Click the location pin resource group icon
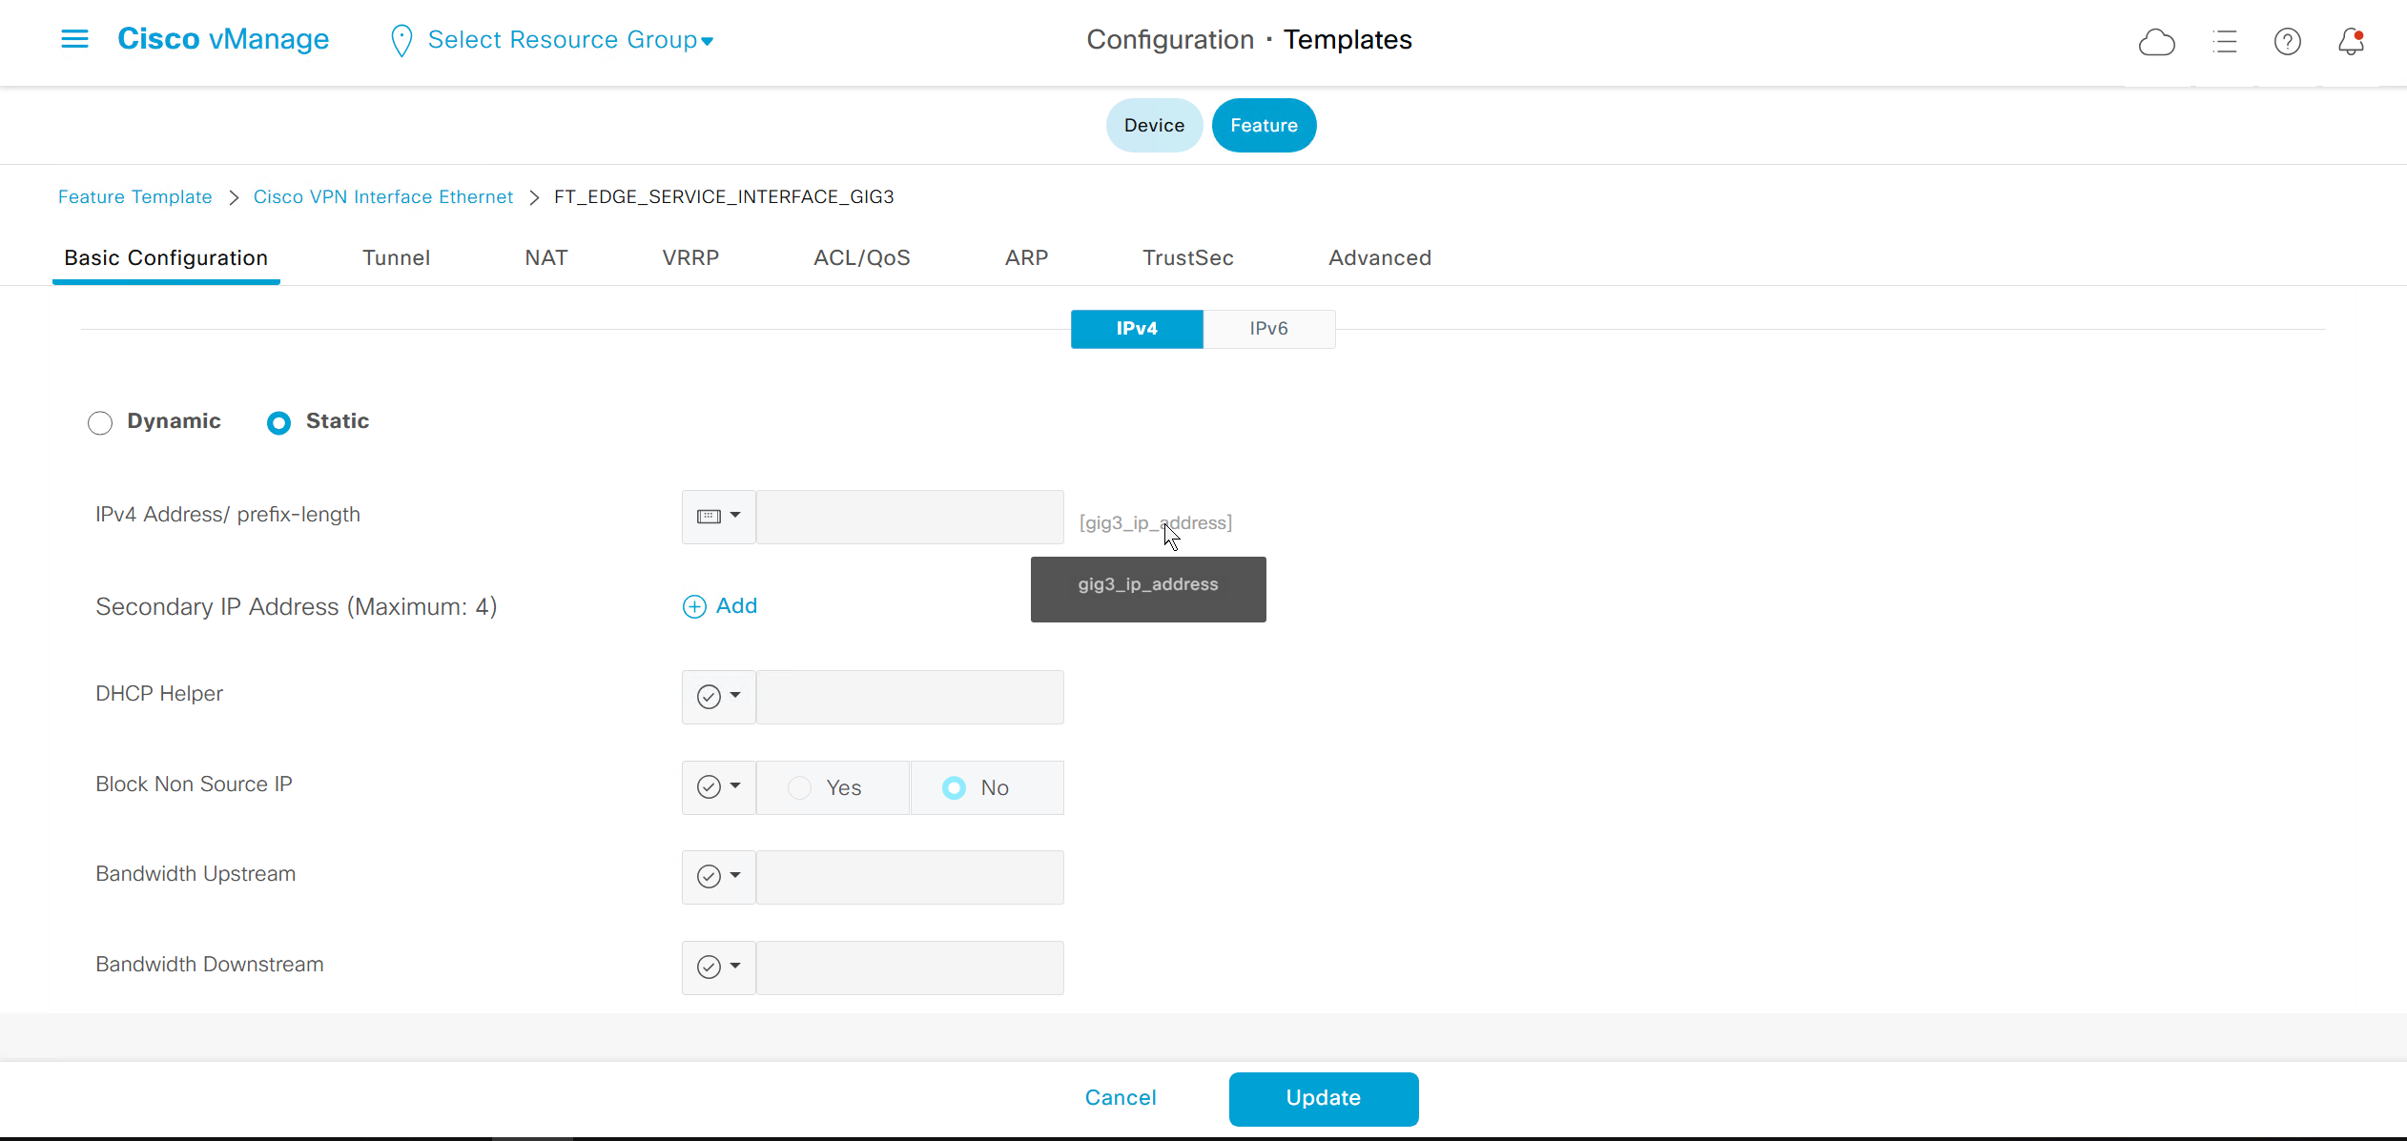The image size is (2407, 1141). tap(401, 41)
